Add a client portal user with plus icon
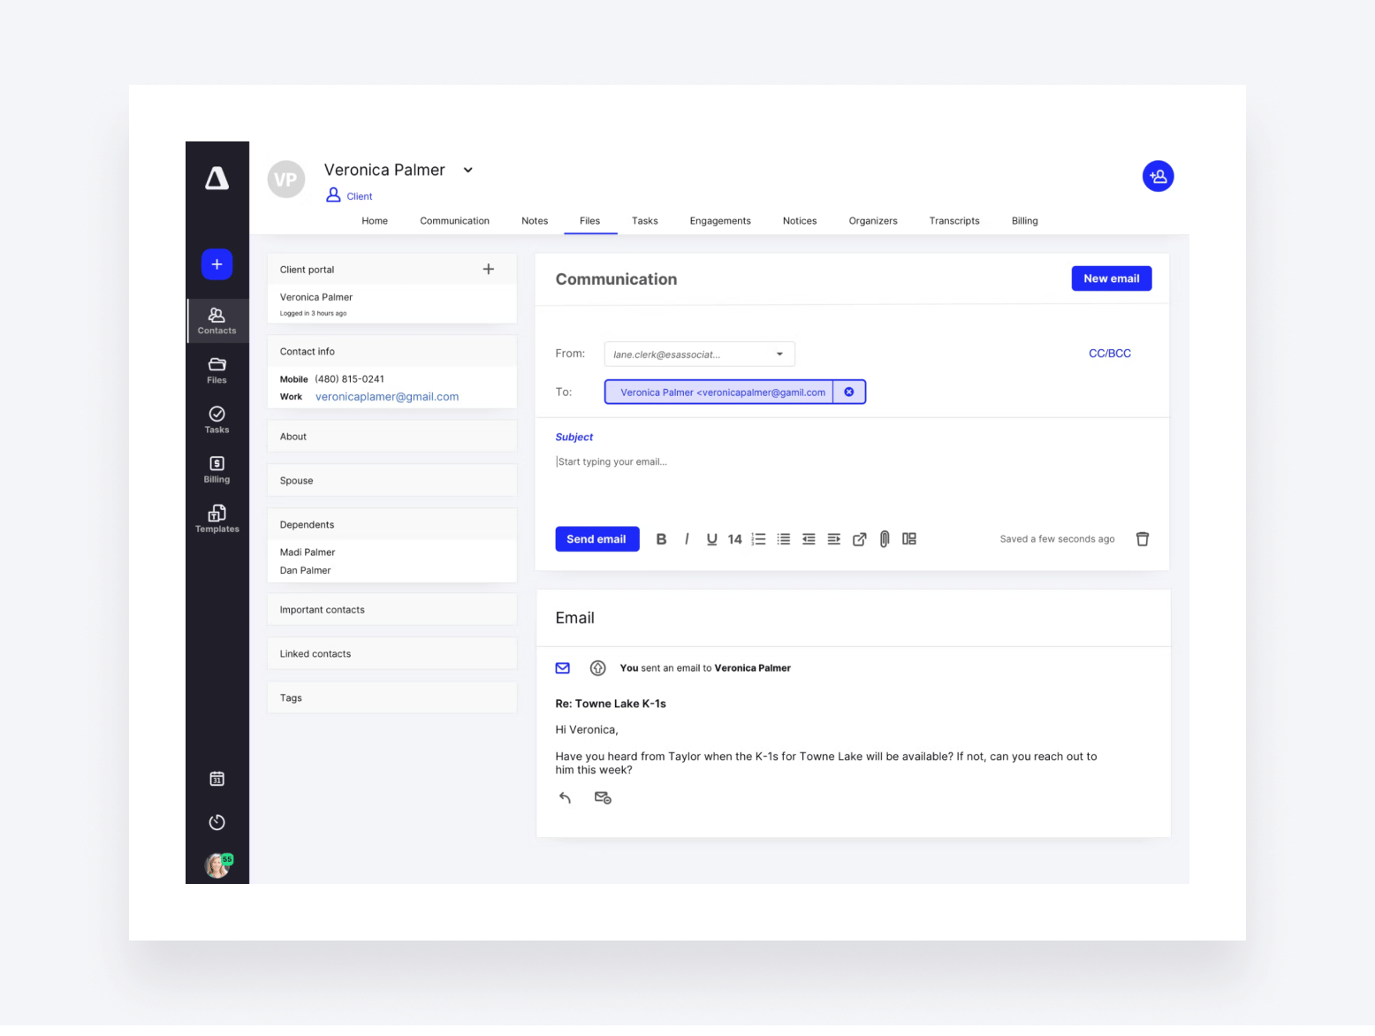1375x1036 pixels. 489,269
